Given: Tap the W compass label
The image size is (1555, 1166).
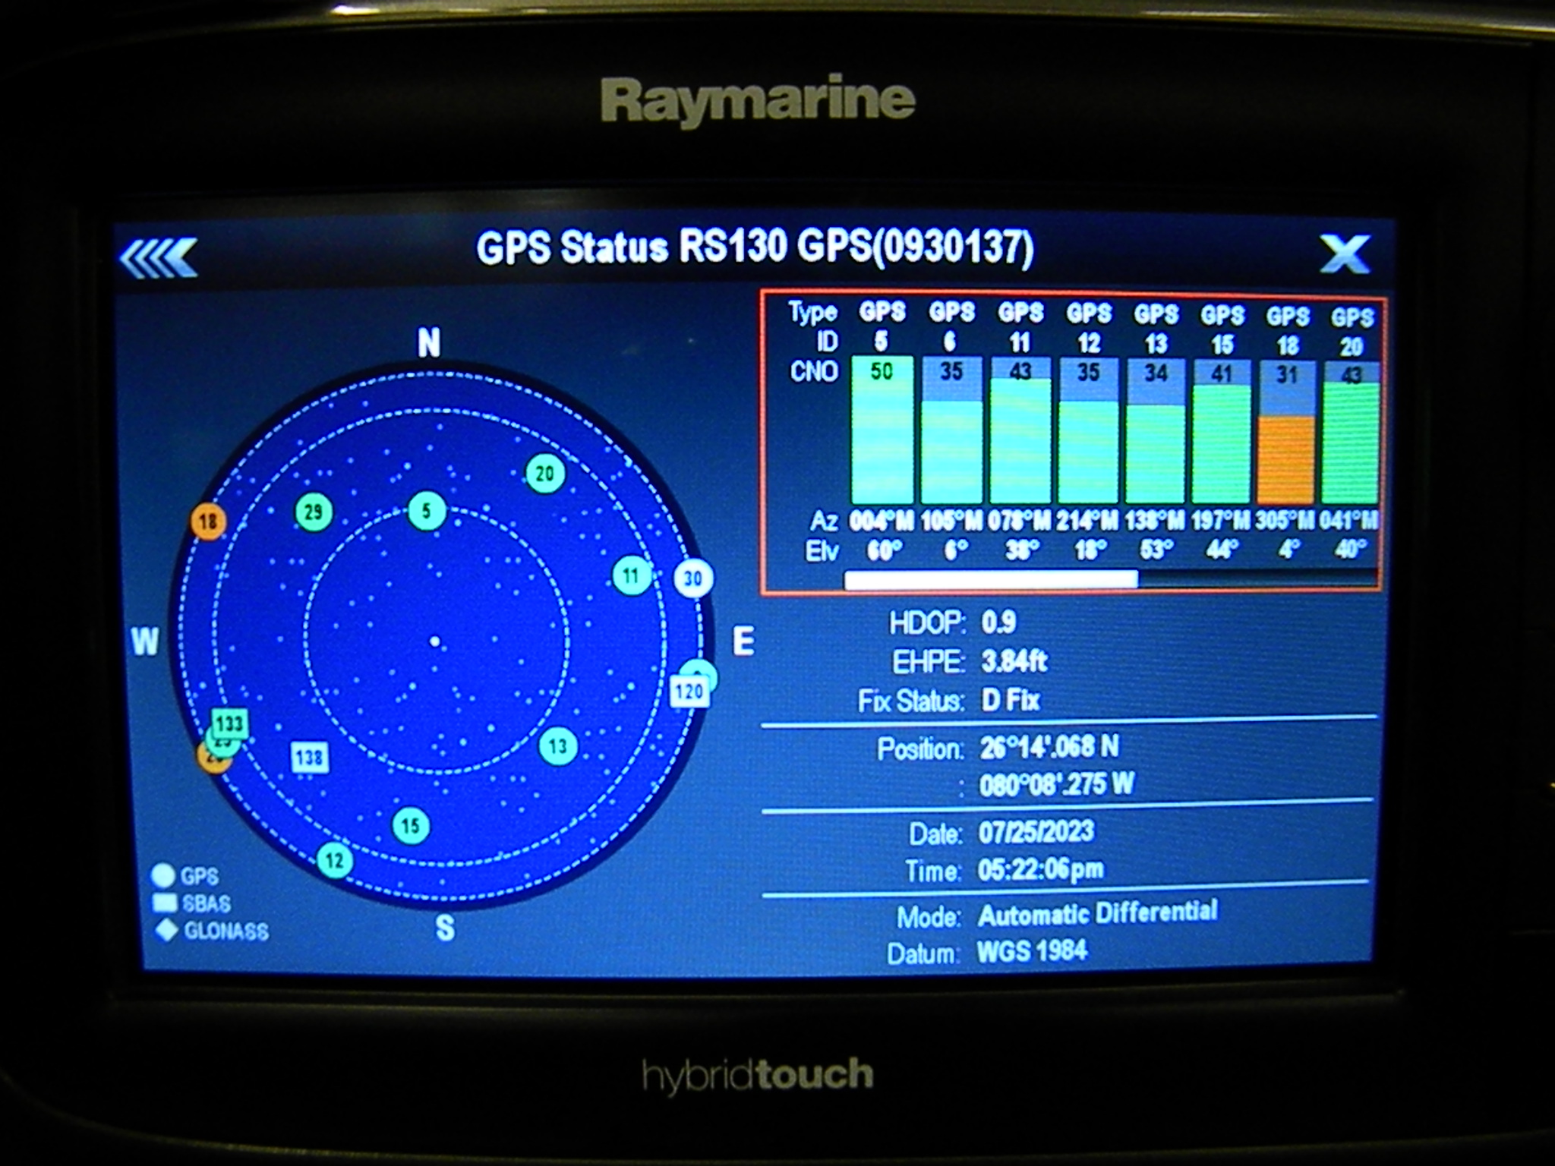Looking at the screenshot, I should [145, 642].
